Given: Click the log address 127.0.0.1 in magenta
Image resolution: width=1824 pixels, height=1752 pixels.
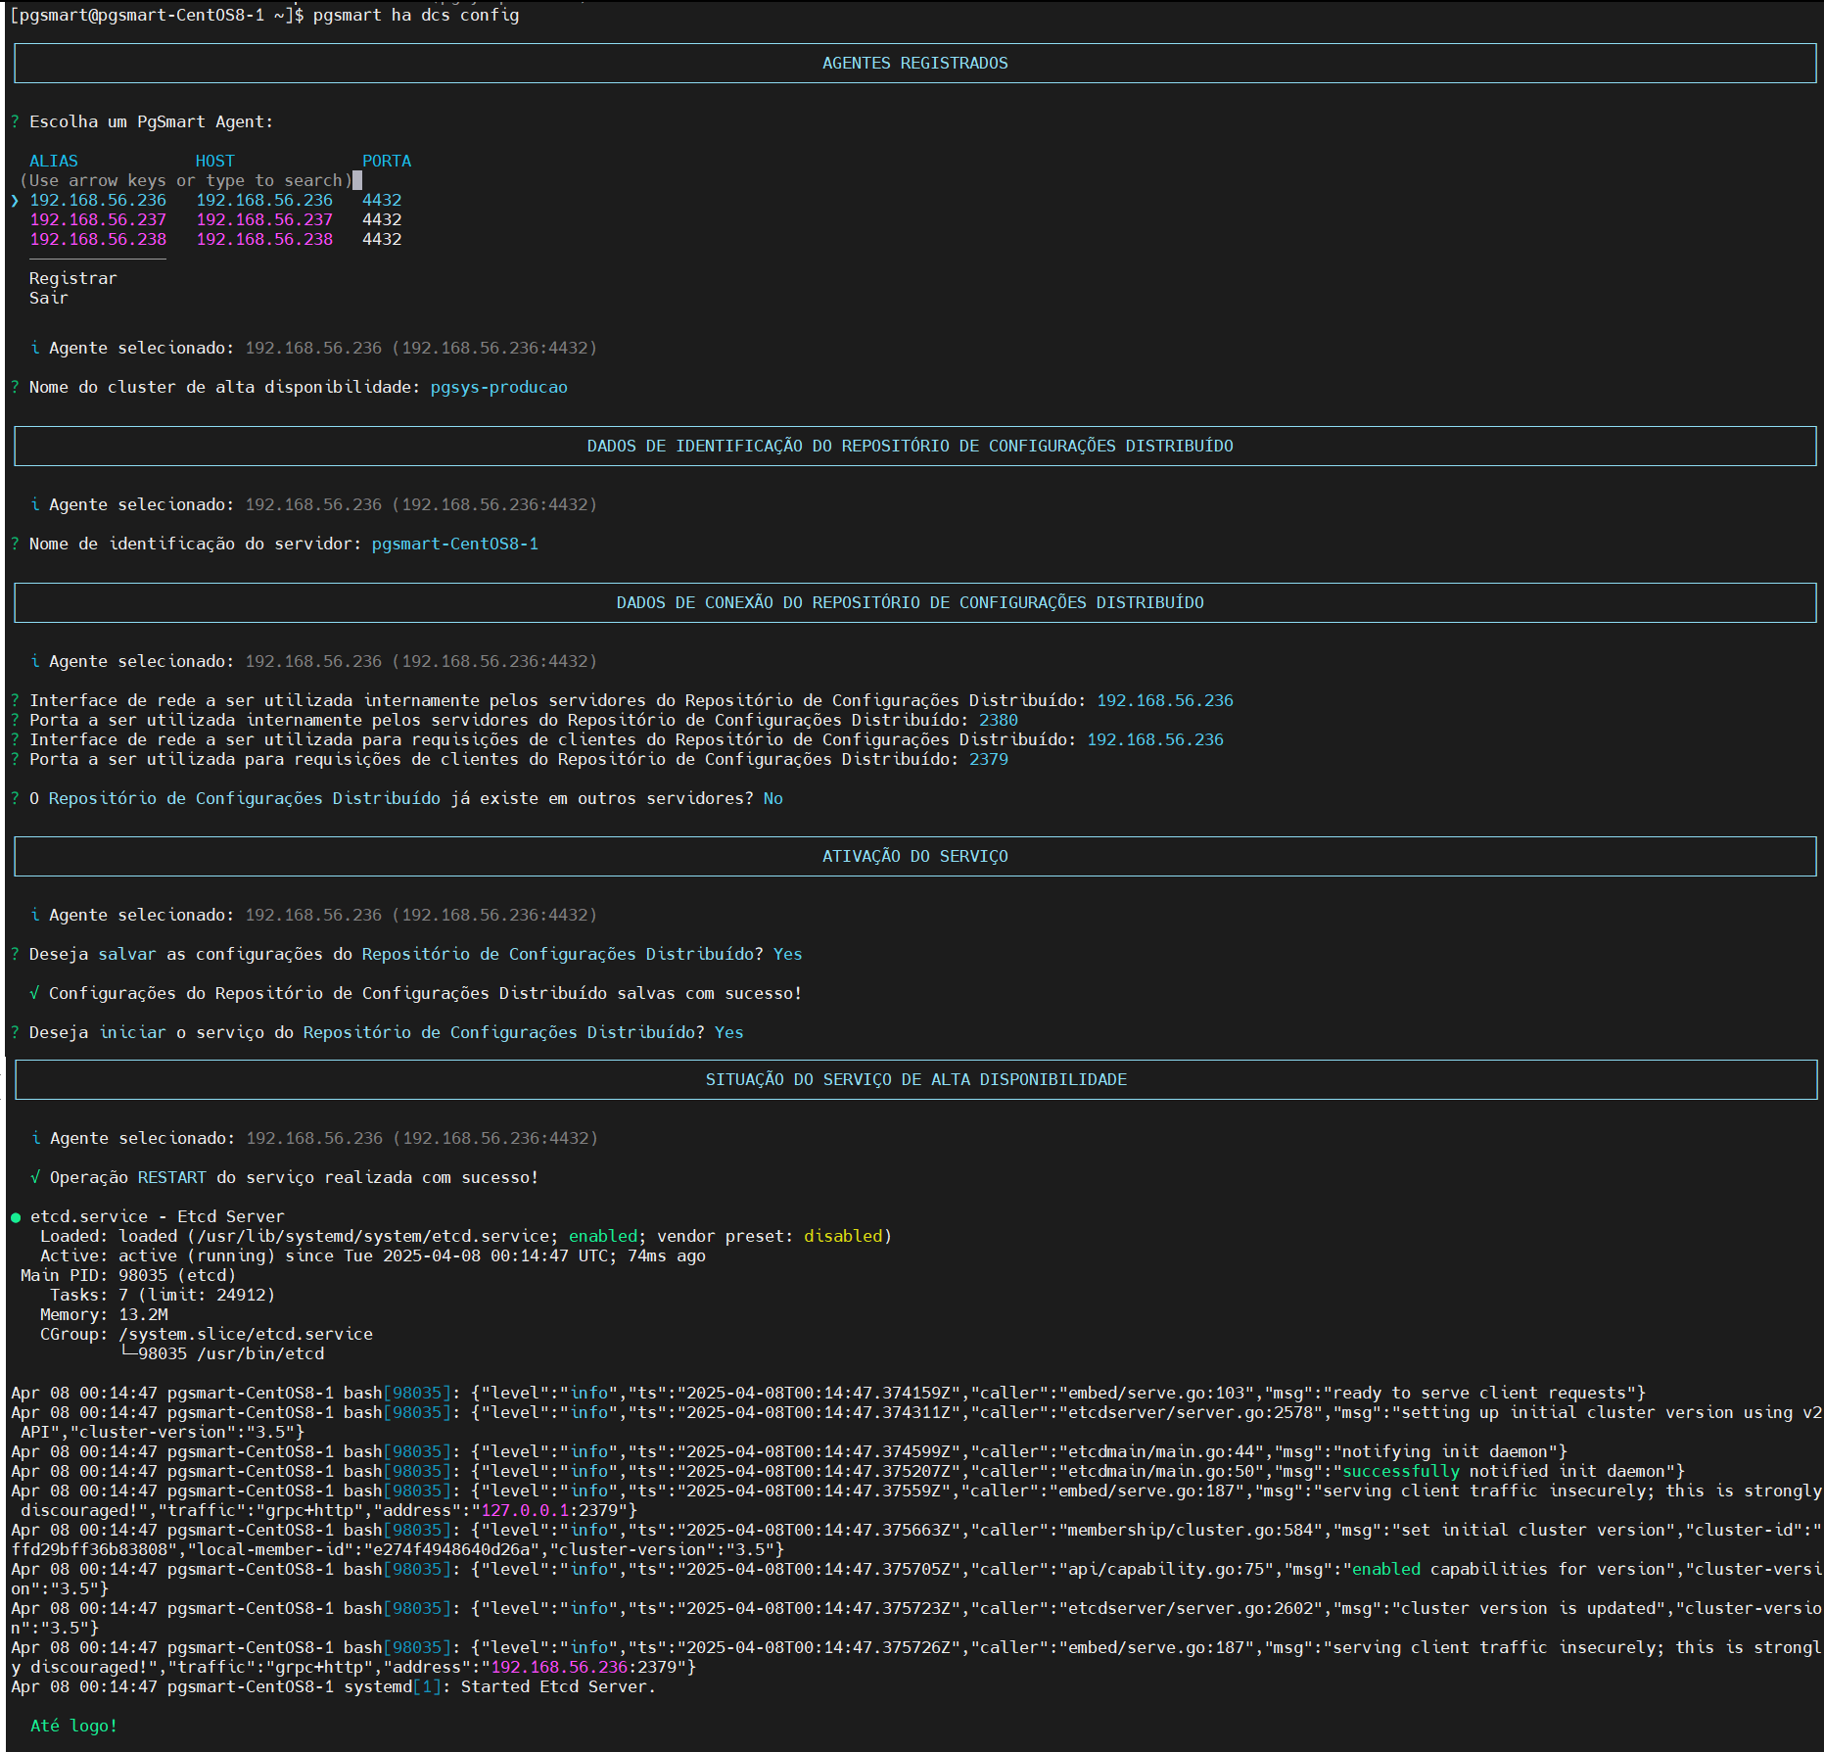Looking at the screenshot, I should click(x=525, y=1510).
